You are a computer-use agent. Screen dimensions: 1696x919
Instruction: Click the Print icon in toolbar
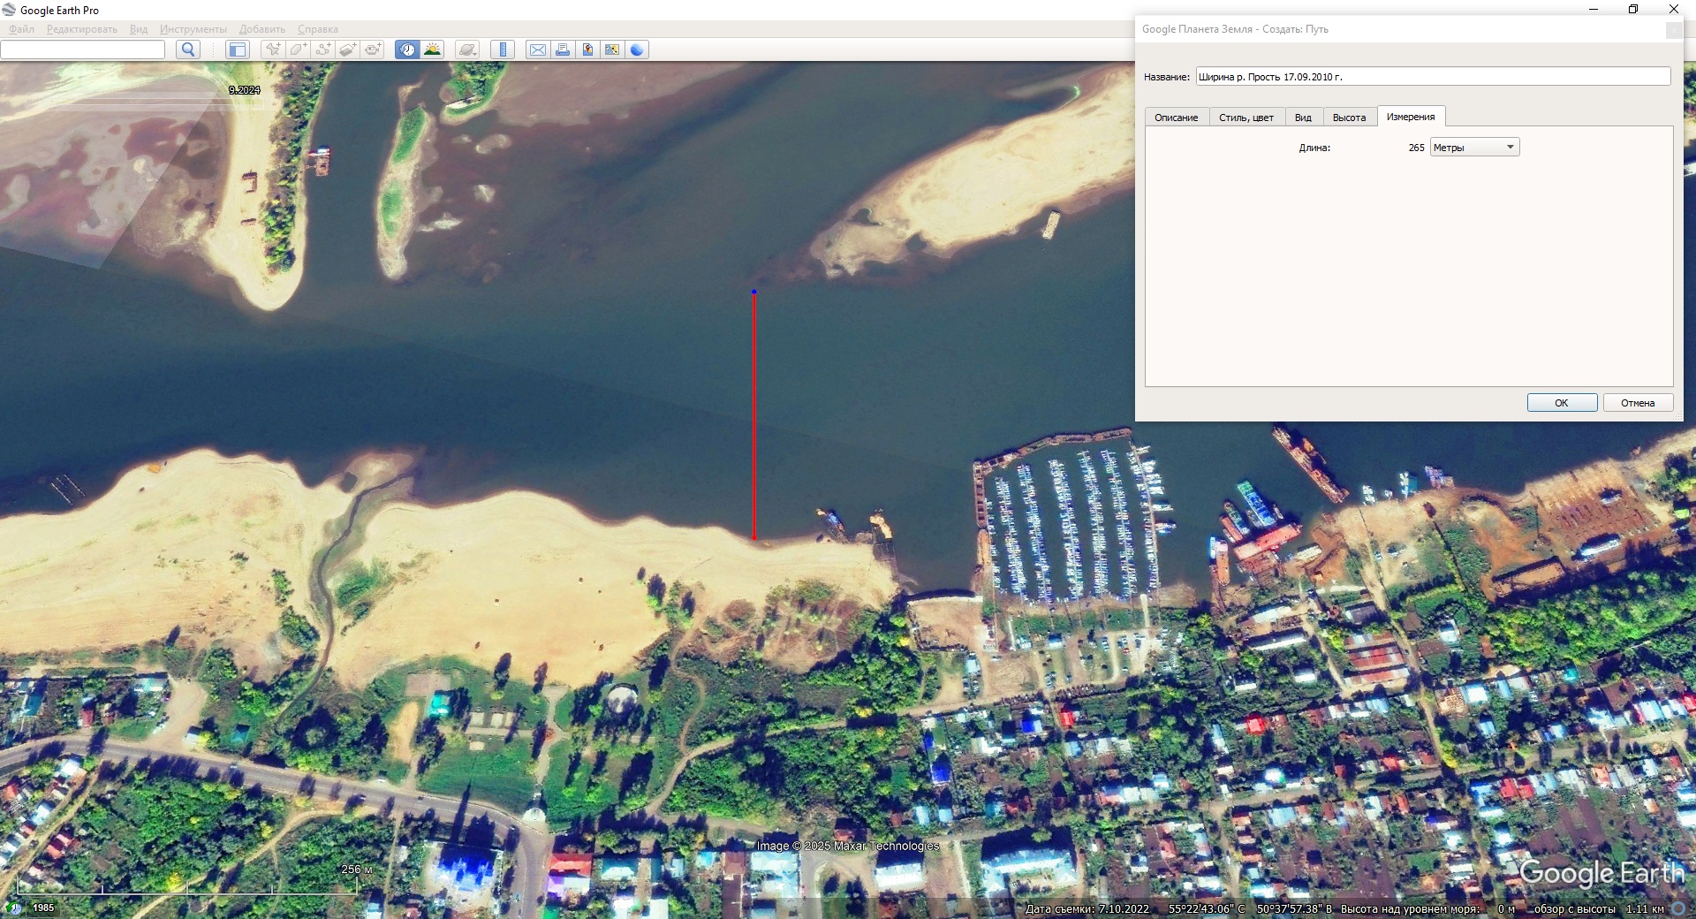562,49
